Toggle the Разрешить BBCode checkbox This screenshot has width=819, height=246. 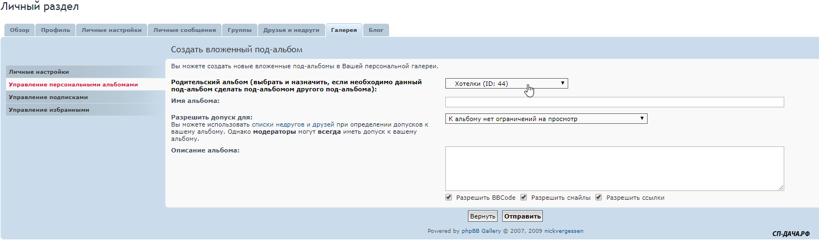click(x=449, y=198)
